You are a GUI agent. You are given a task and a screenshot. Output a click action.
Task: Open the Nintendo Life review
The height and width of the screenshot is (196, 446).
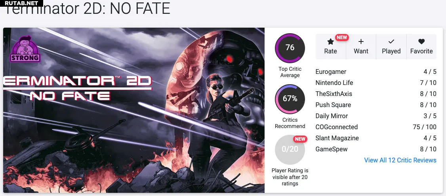click(x=334, y=83)
